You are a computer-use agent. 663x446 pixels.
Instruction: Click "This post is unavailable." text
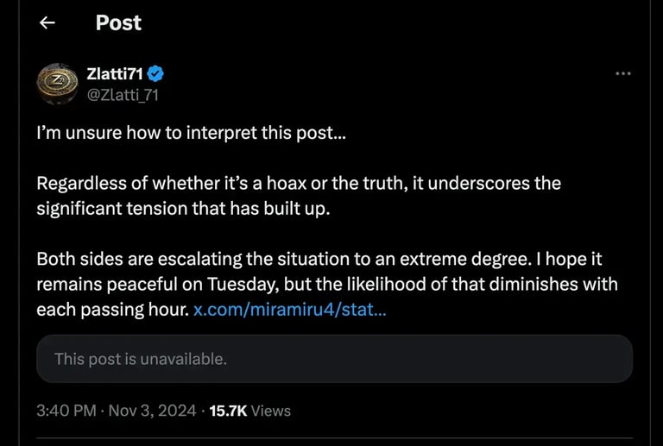point(141,359)
